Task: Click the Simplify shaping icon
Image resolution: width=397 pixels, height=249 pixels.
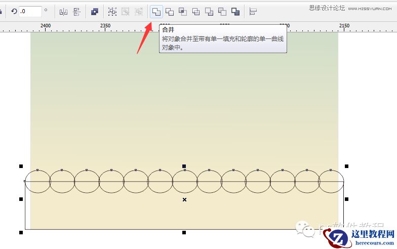Action: [x=195, y=12]
